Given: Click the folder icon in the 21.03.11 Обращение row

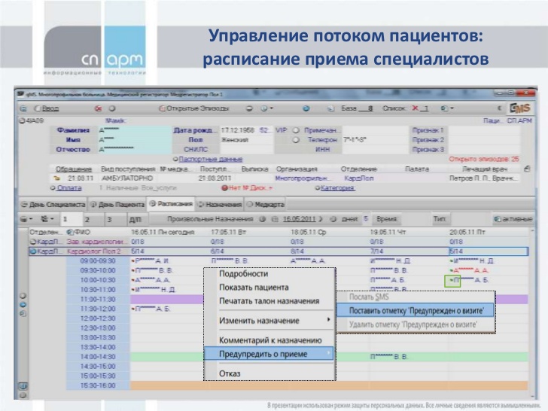Looking at the screenshot, I should coord(56,178).
